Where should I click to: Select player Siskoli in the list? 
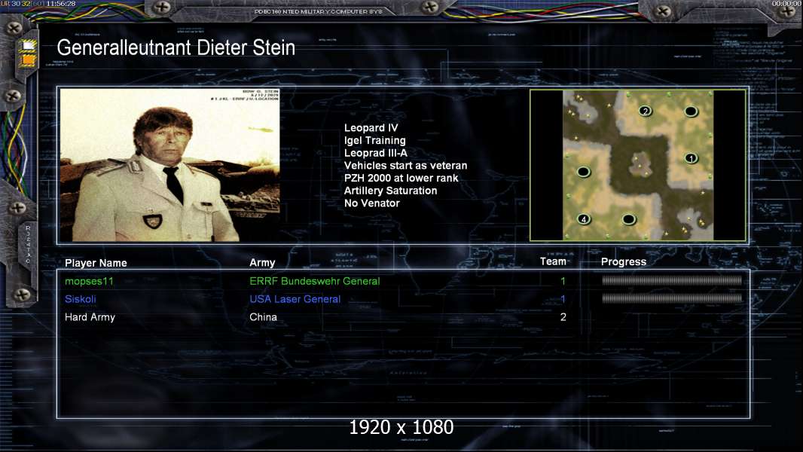click(x=81, y=299)
